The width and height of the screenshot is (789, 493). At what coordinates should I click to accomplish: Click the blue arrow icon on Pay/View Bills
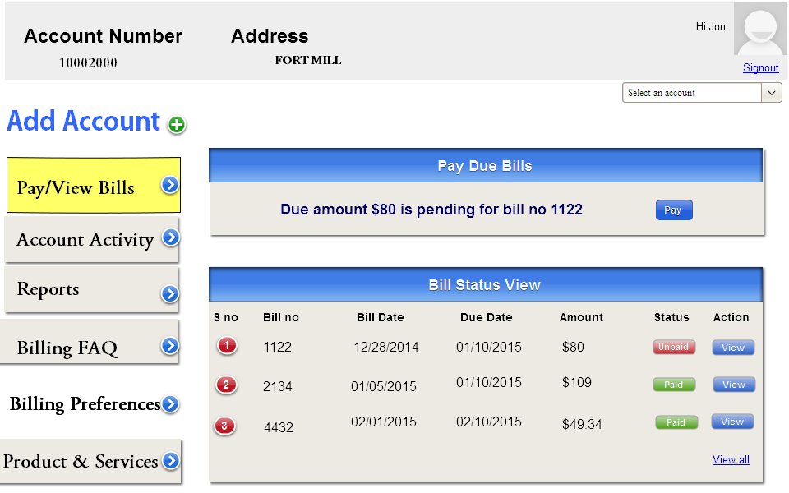pos(170,186)
